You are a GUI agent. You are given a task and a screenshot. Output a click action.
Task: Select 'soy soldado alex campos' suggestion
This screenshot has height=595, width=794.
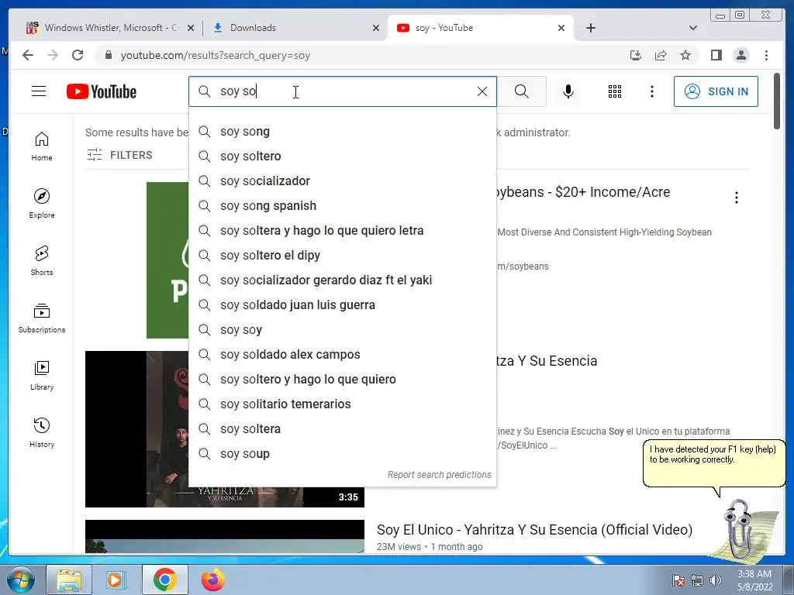342,355
